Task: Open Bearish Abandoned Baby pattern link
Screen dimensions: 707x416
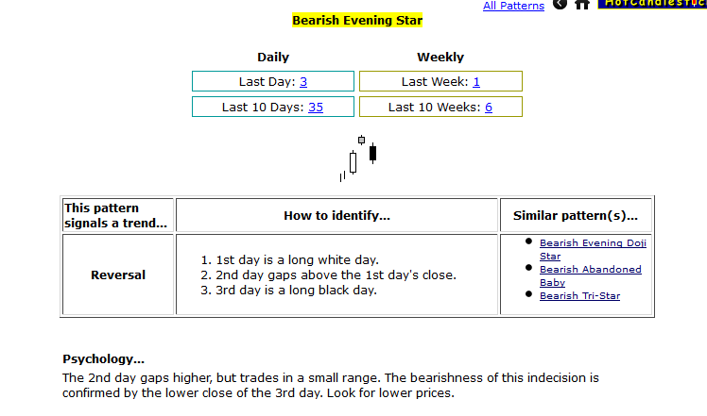Action: (x=590, y=275)
